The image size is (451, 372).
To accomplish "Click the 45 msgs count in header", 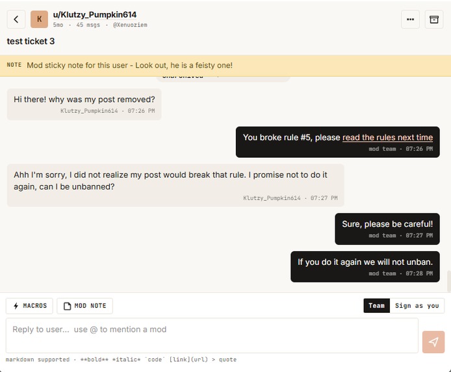I will [88, 25].
